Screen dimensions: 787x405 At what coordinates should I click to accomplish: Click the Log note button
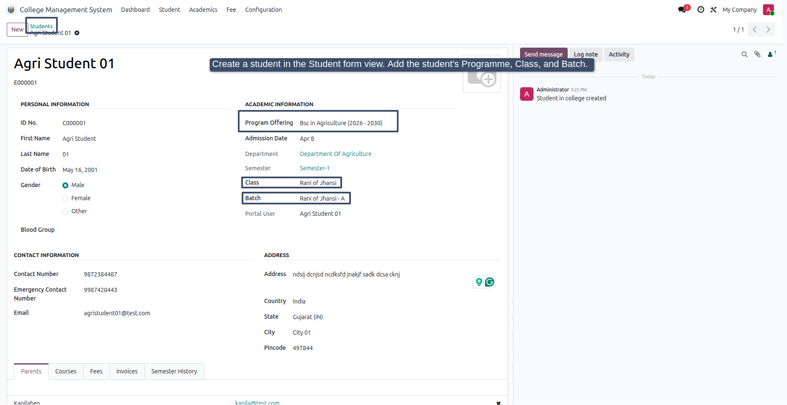tap(586, 54)
